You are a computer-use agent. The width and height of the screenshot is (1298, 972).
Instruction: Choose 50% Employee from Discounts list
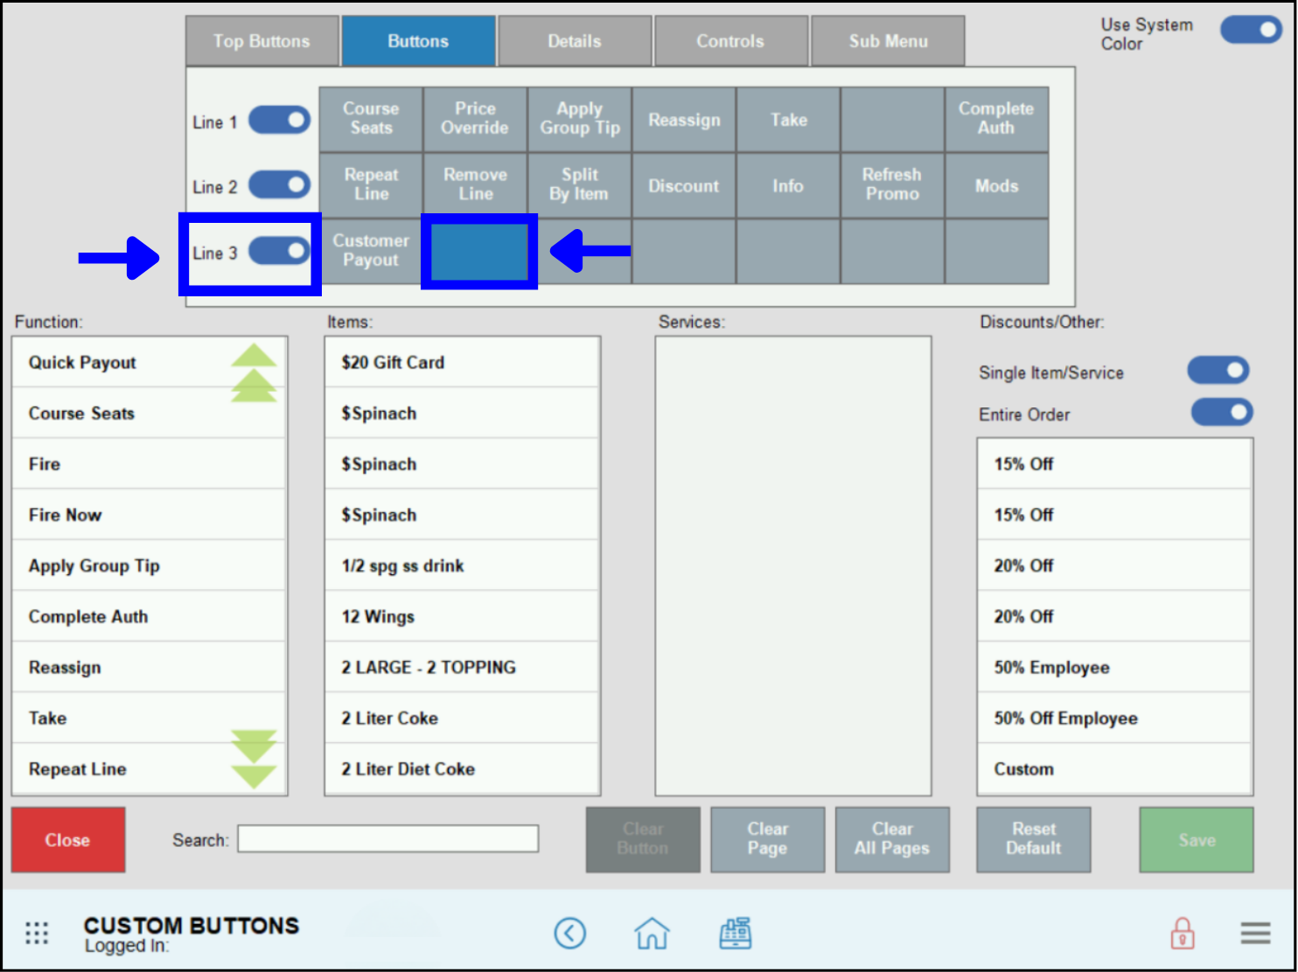pyautogui.click(x=1114, y=667)
